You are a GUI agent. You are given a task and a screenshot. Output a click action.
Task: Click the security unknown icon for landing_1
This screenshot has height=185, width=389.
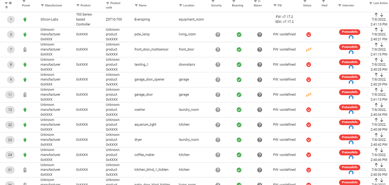coord(218,65)
